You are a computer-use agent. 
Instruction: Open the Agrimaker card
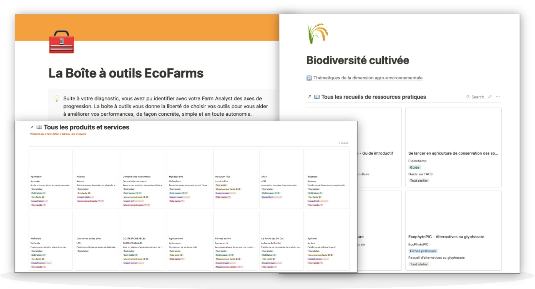pos(51,179)
